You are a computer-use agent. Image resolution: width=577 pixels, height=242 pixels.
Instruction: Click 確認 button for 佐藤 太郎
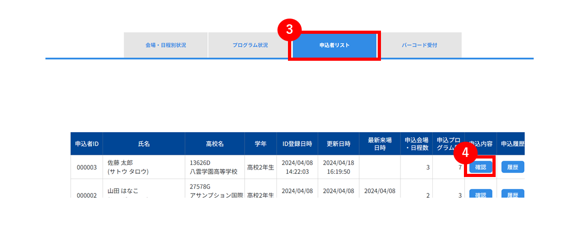click(x=481, y=167)
